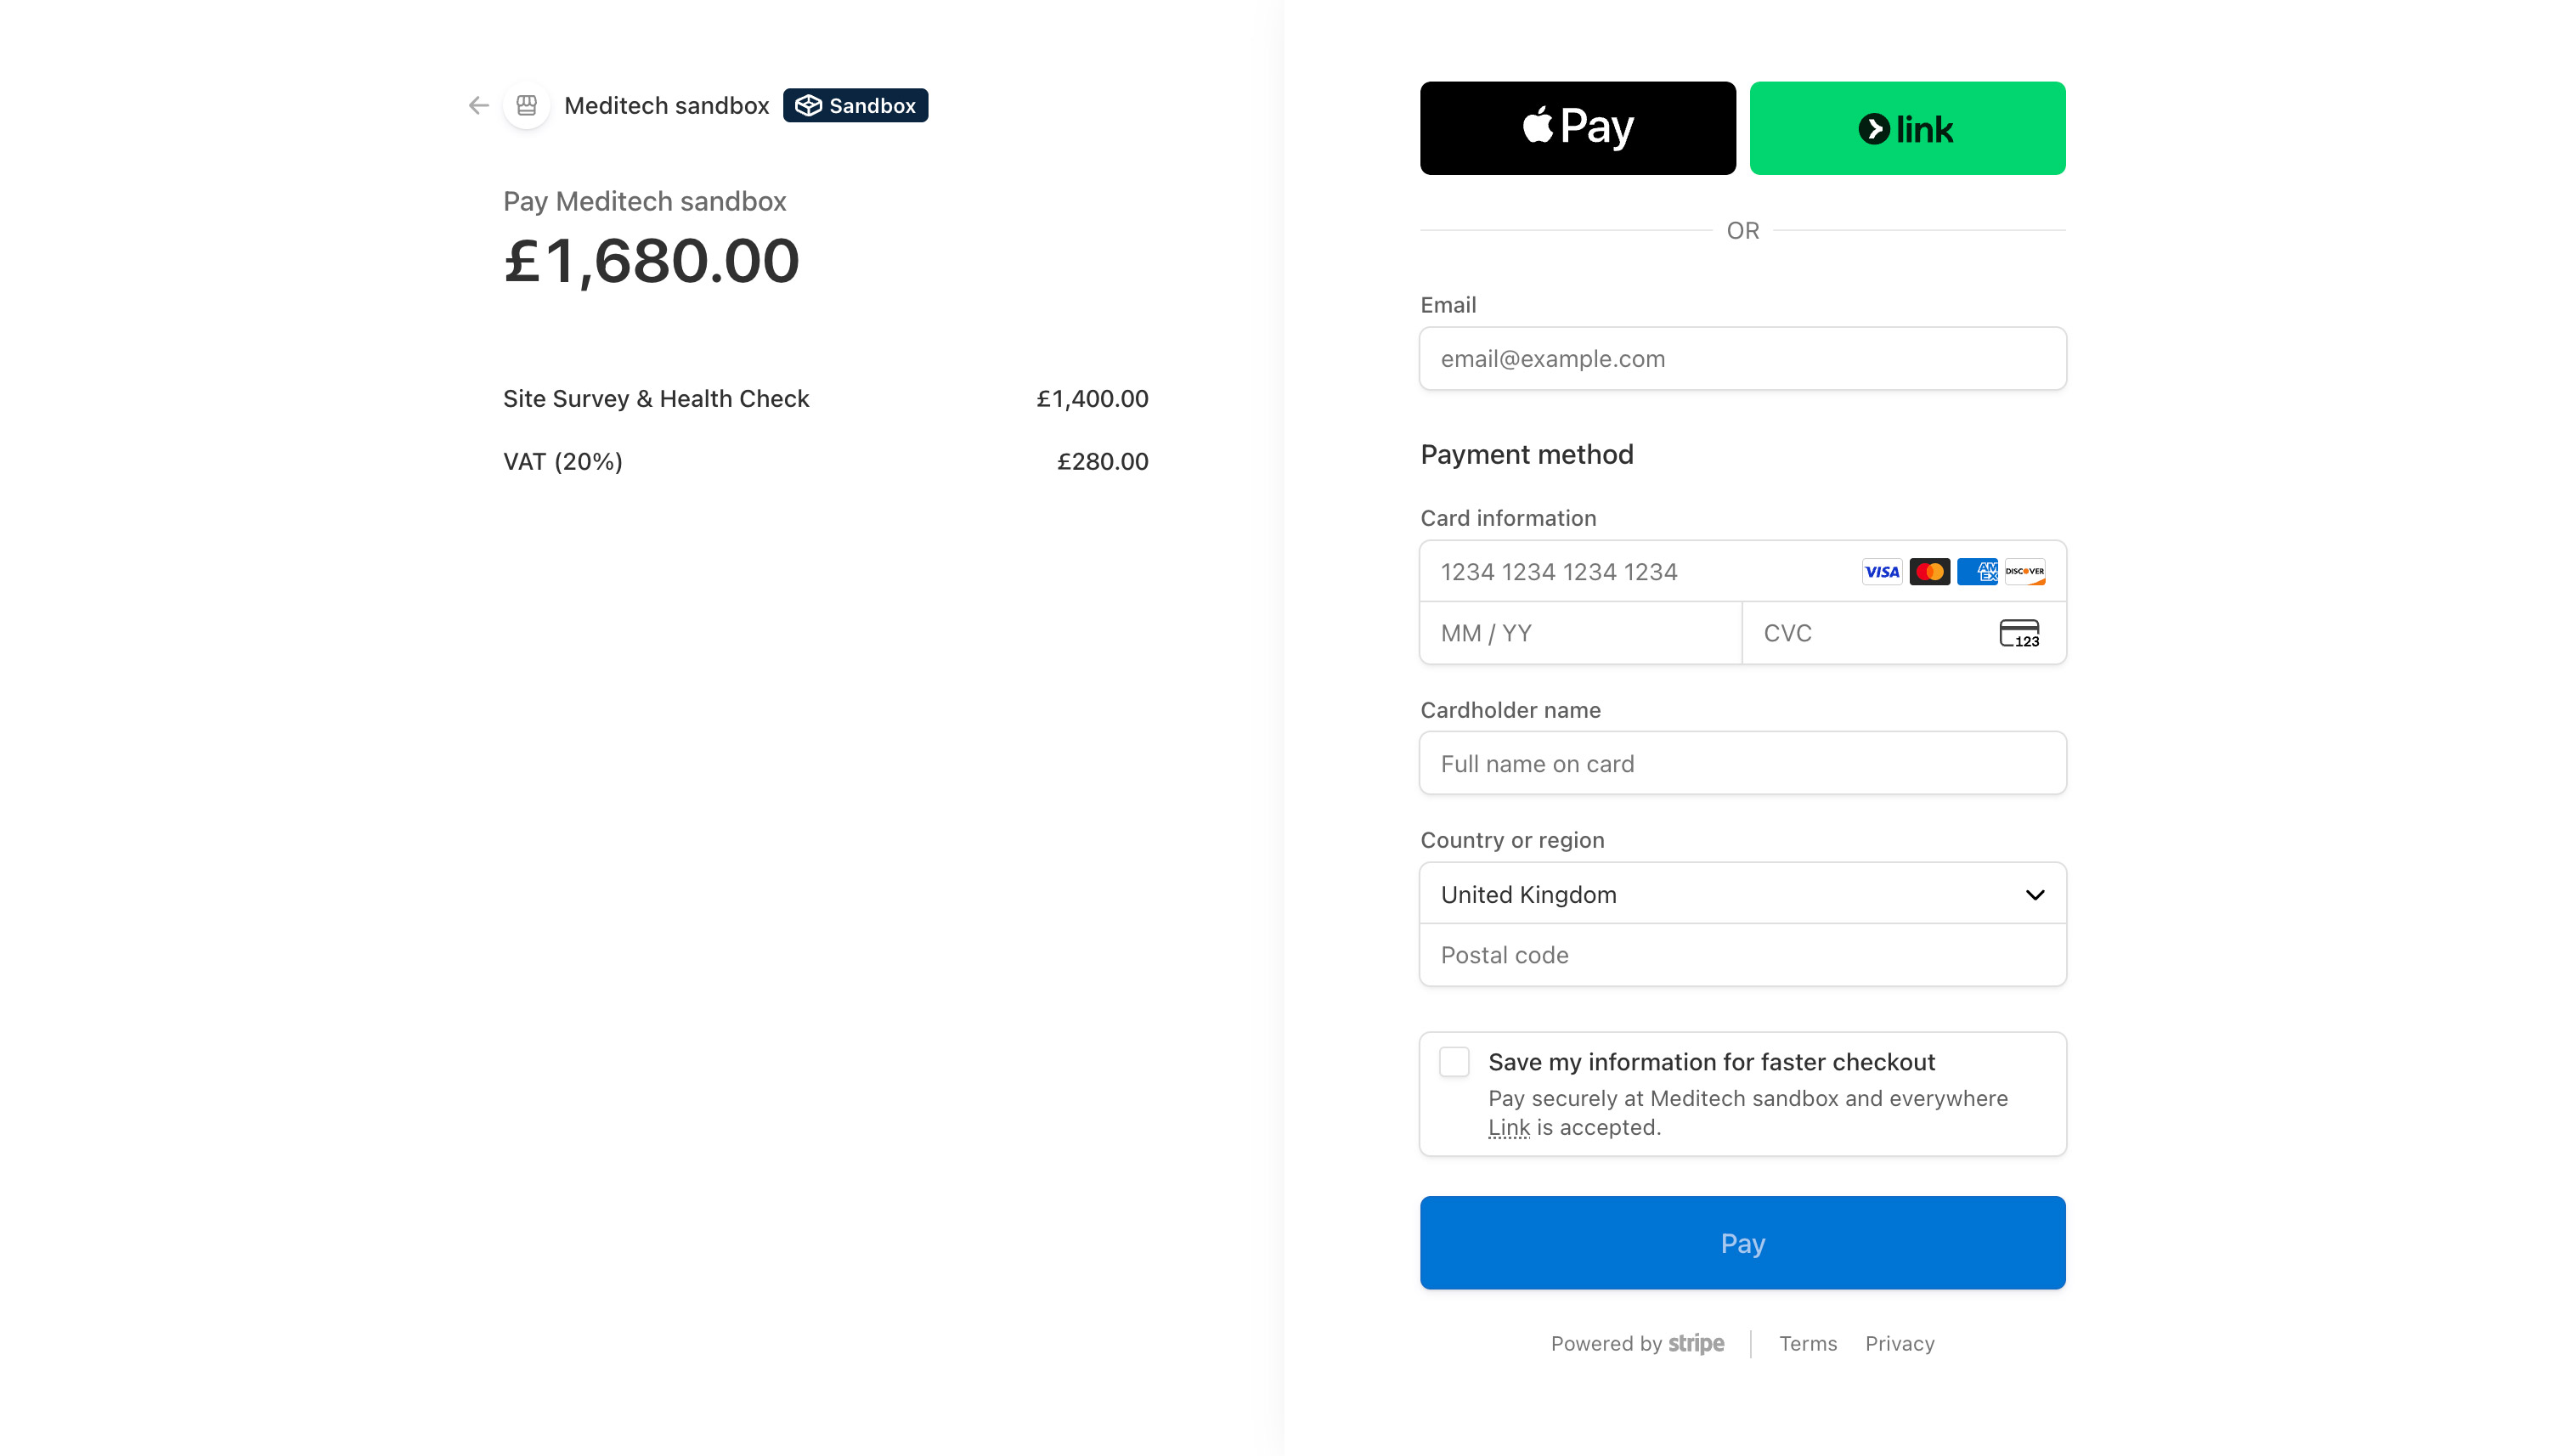This screenshot has width=2569, height=1456.
Task: Pay with Link green button
Action: (1906, 128)
